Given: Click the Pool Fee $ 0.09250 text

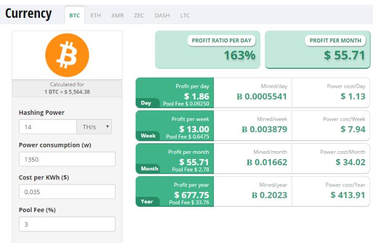Looking at the screenshot, I should pos(186,104).
